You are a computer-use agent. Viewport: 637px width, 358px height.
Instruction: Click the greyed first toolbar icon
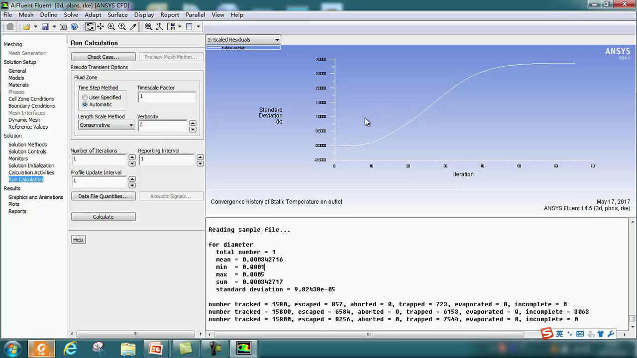(x=10, y=27)
